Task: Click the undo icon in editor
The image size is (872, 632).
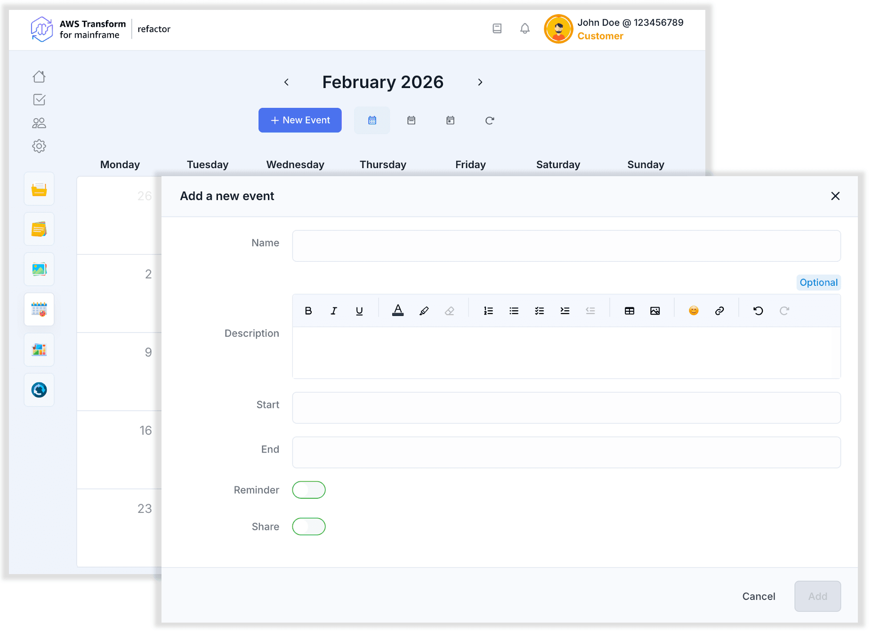Action: 758,311
